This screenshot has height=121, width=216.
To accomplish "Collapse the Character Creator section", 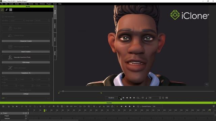I will tap(26, 41).
